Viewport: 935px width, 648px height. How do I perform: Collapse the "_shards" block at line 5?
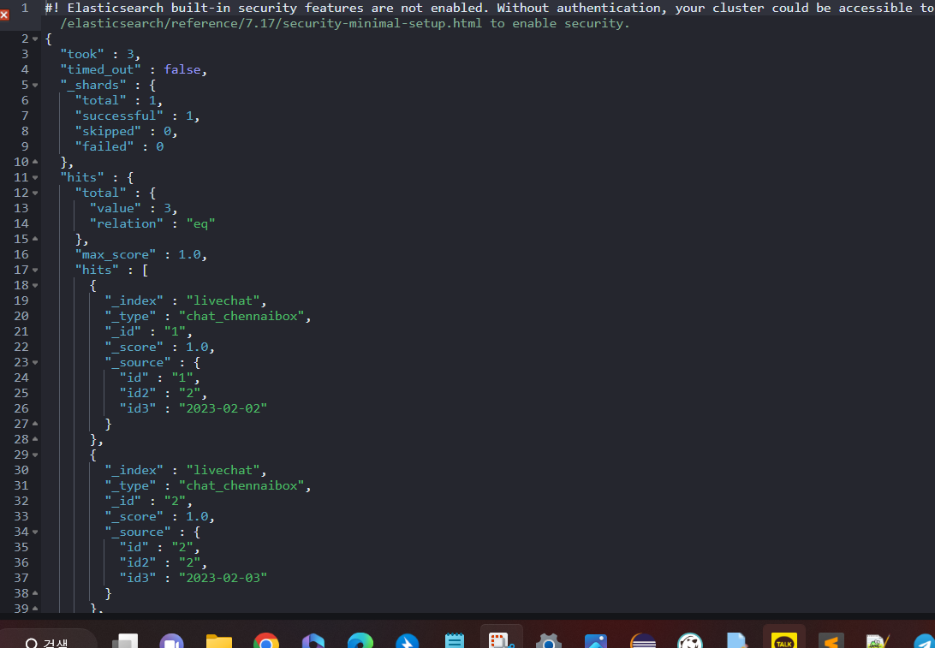pyautogui.click(x=34, y=86)
